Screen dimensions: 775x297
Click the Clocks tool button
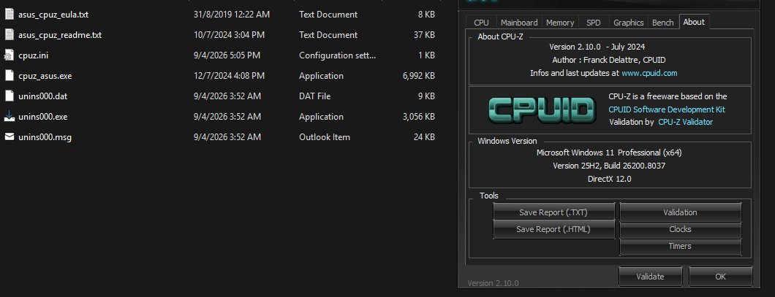(x=680, y=230)
